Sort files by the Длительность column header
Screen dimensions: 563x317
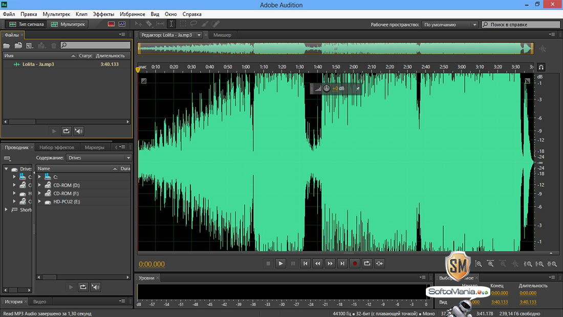click(x=110, y=56)
